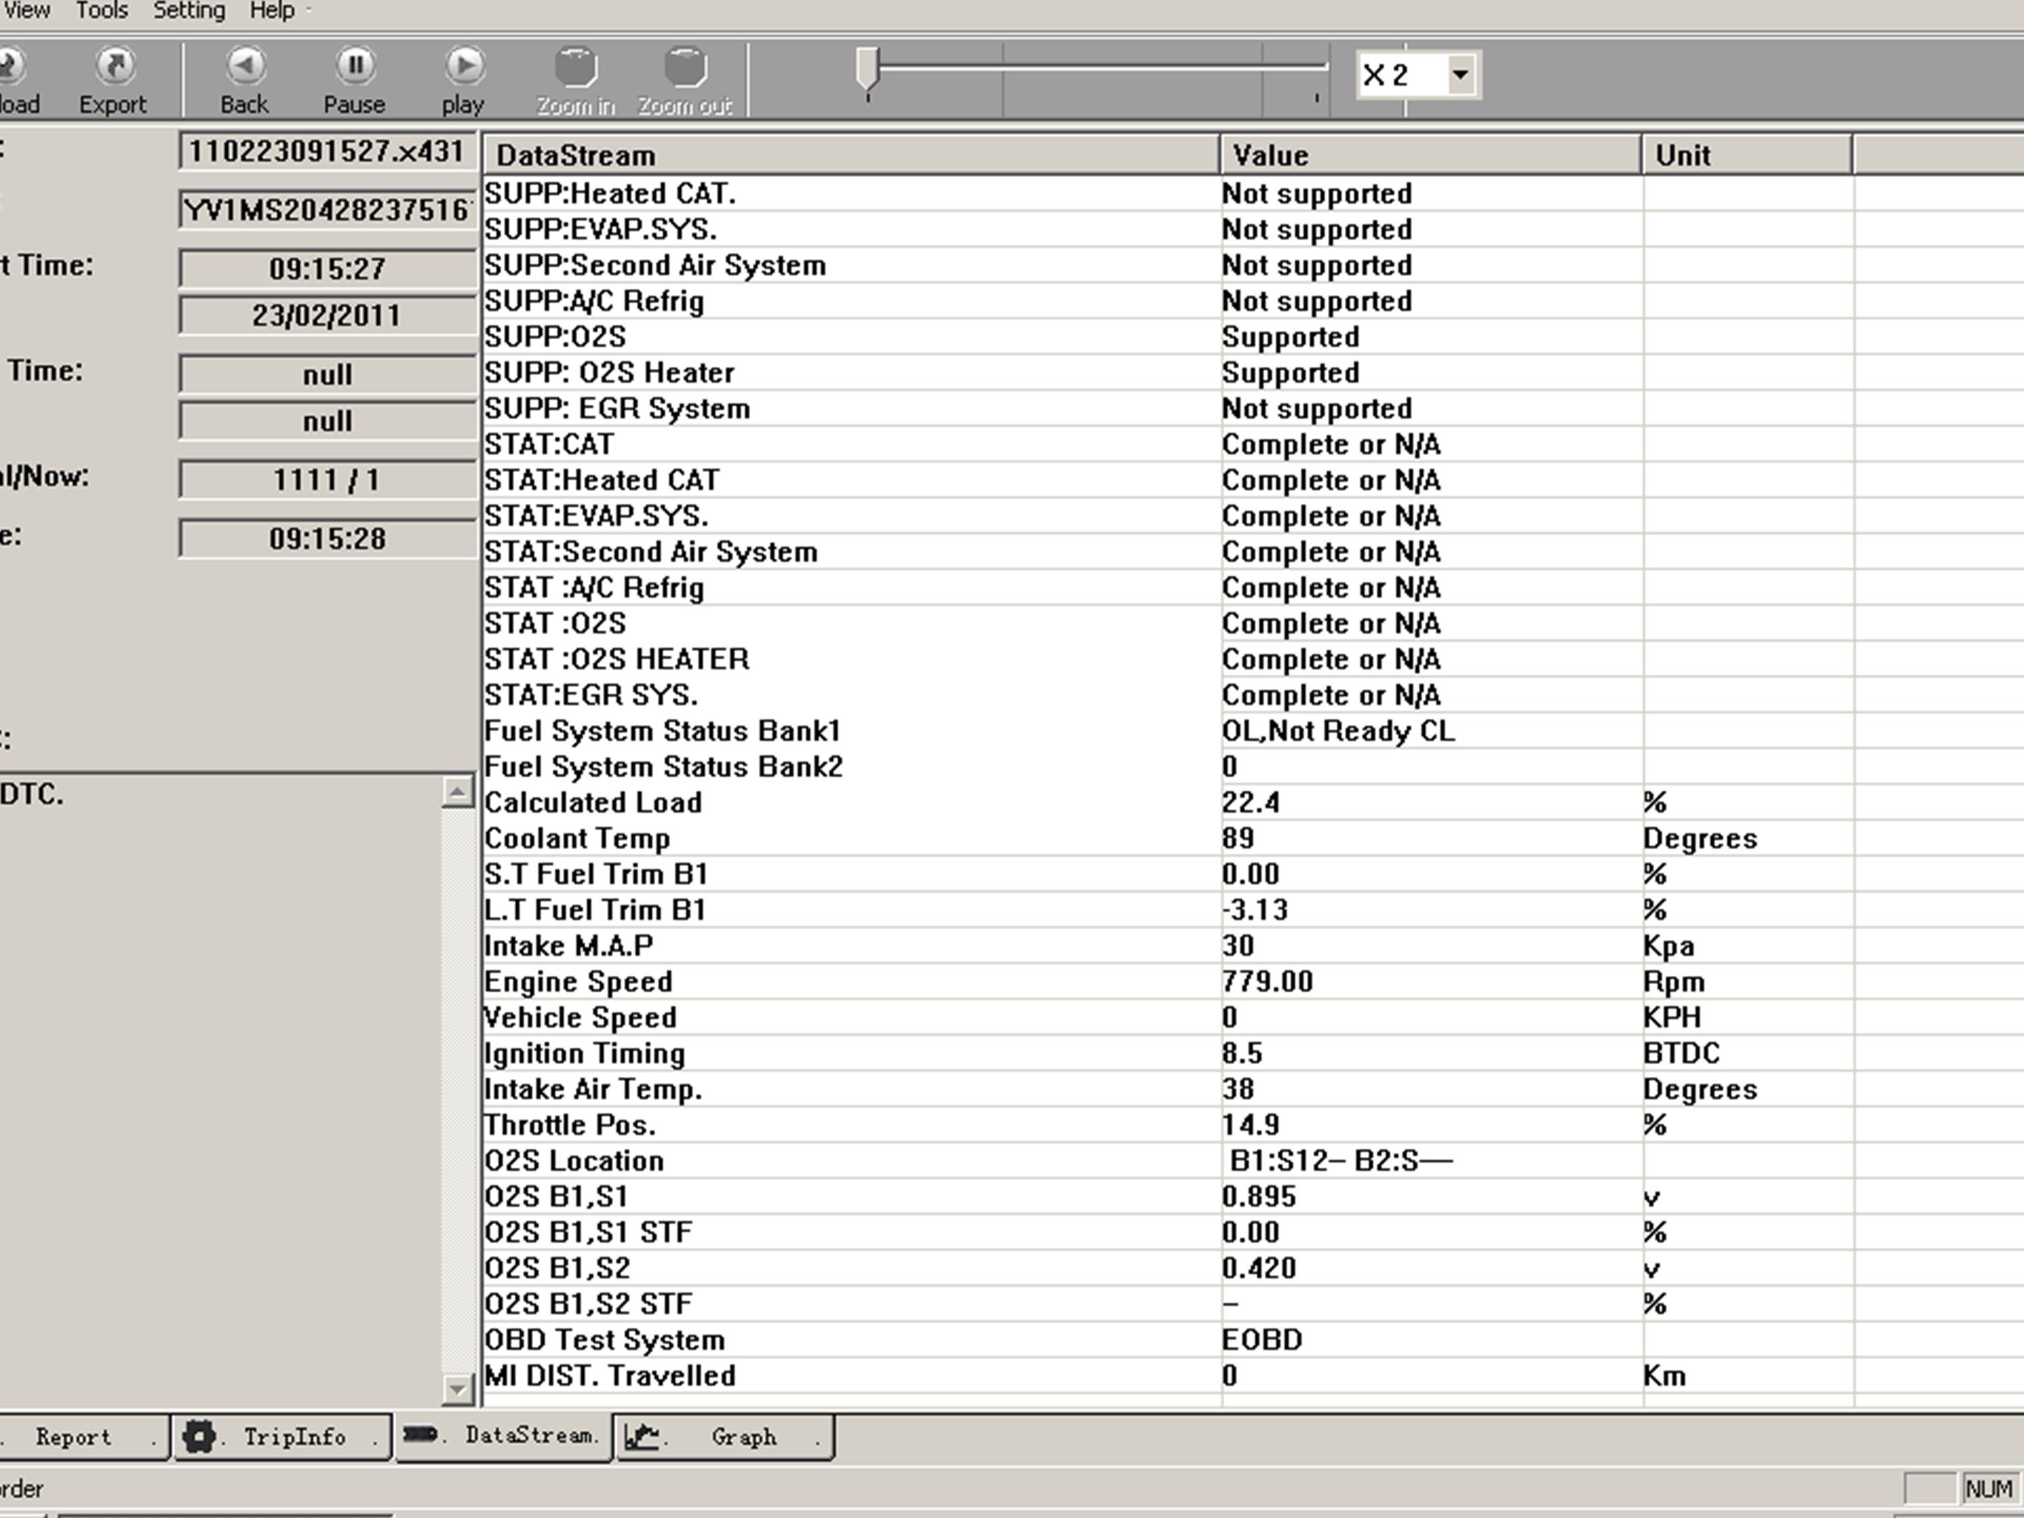Screen dimensions: 2024x1518
Task: Click the Zoom out icon
Action: pyautogui.click(x=685, y=67)
